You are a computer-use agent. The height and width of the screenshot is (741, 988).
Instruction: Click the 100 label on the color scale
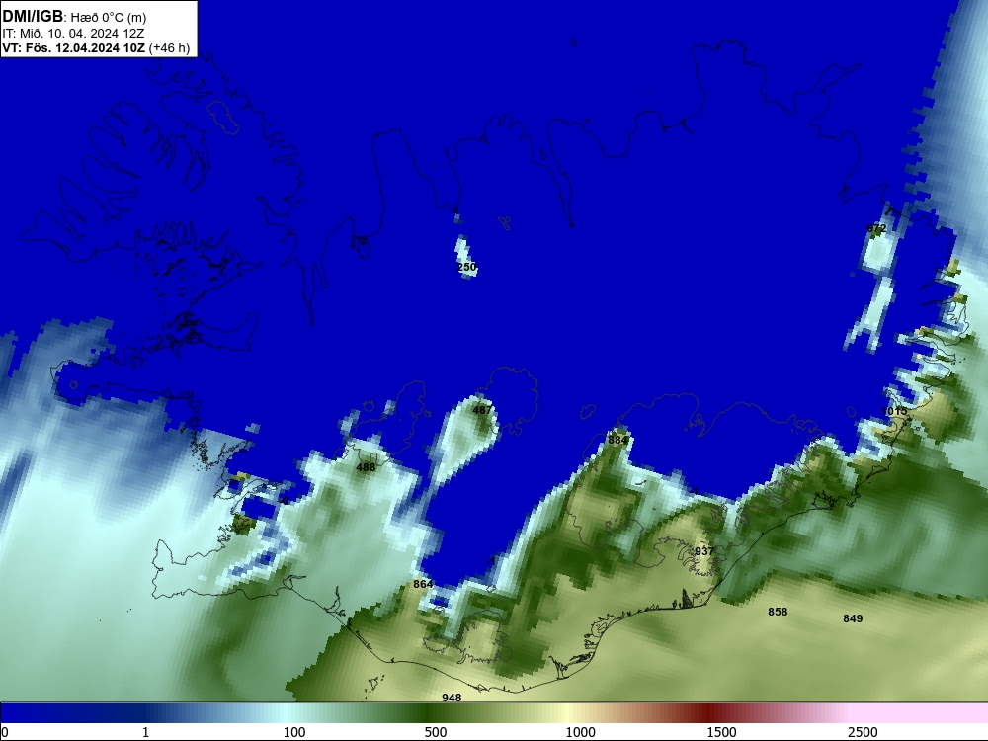coord(294,732)
